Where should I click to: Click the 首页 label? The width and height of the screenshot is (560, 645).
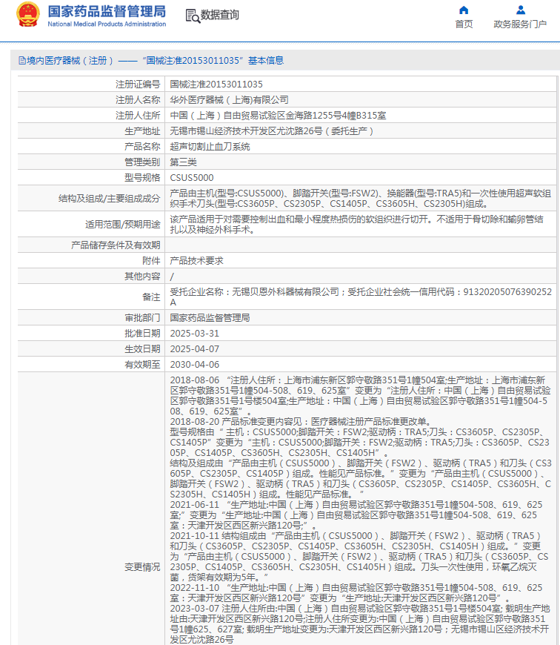click(x=464, y=24)
